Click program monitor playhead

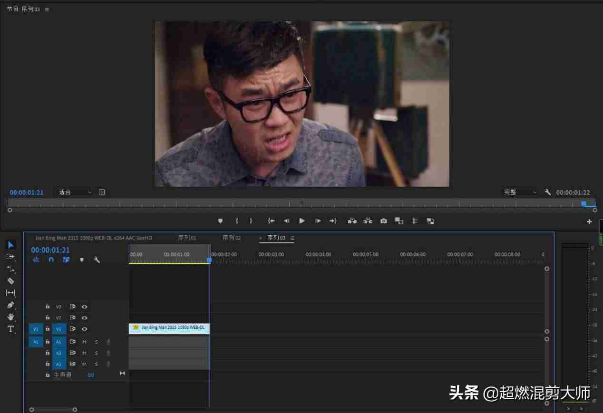584,203
